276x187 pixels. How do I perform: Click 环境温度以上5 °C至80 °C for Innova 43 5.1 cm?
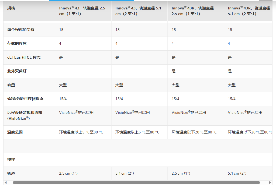137,132
